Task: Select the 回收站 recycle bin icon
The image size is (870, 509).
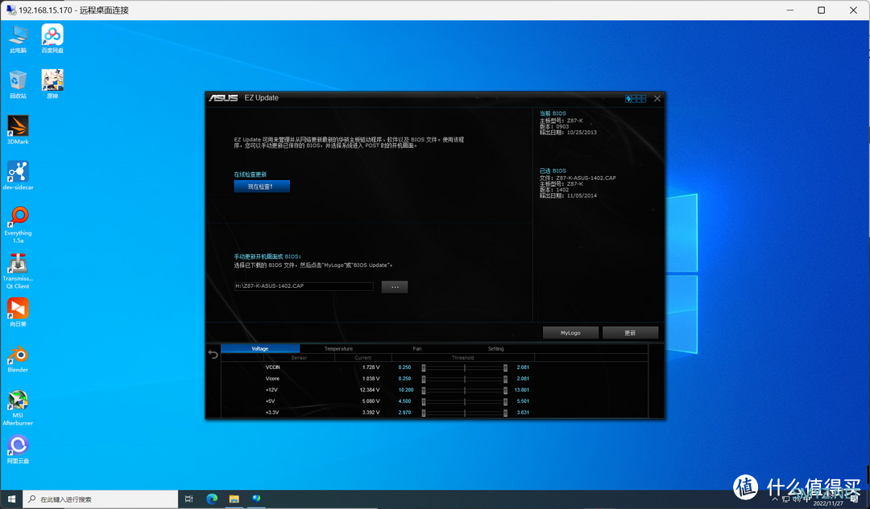Action: (18, 84)
